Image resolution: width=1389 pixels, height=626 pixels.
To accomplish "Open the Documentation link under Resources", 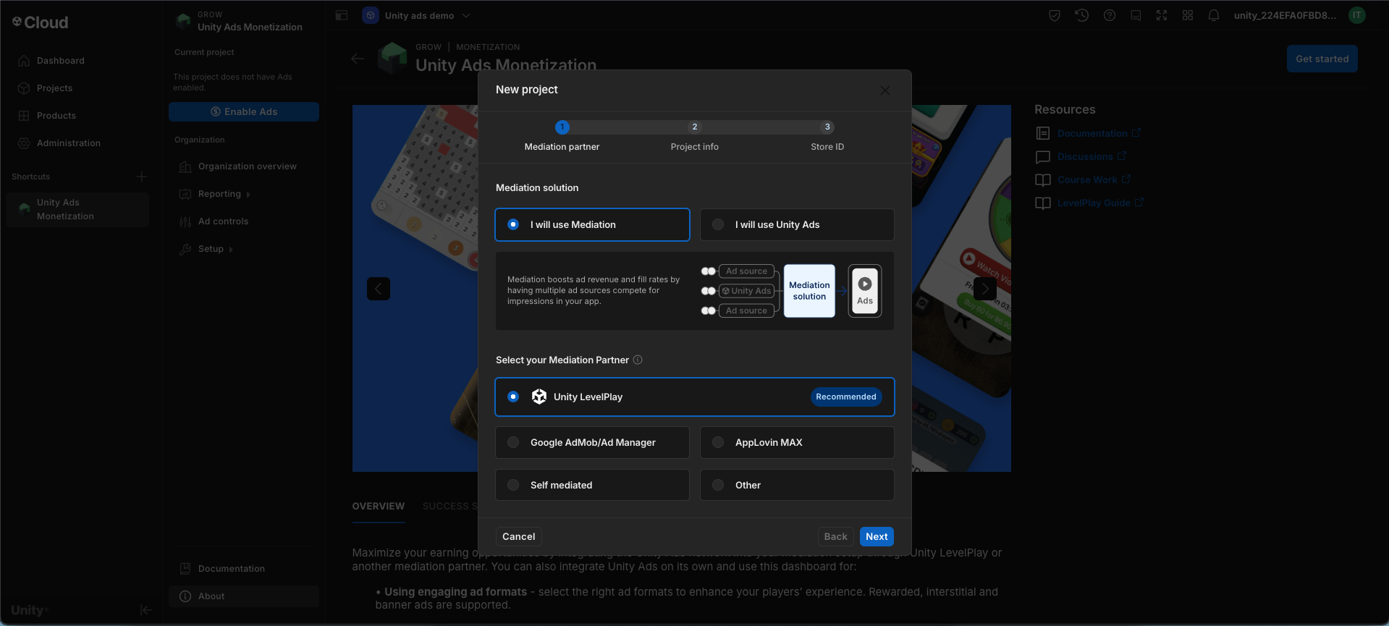I will (x=1099, y=133).
